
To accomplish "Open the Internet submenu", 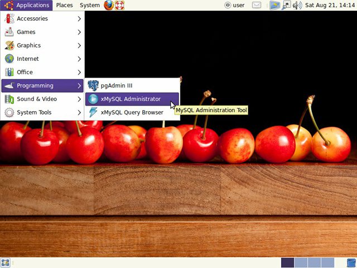I will click(x=42, y=59).
